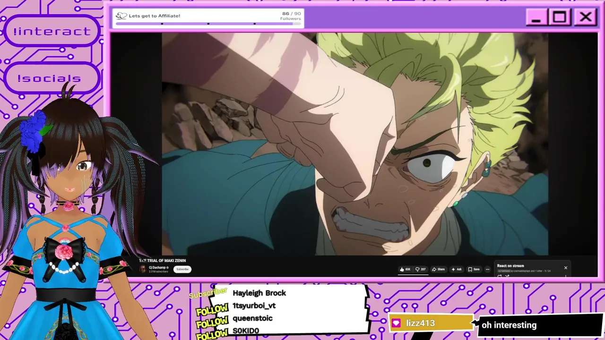
Task: Click the lizz413 chat username
Action: click(420, 323)
